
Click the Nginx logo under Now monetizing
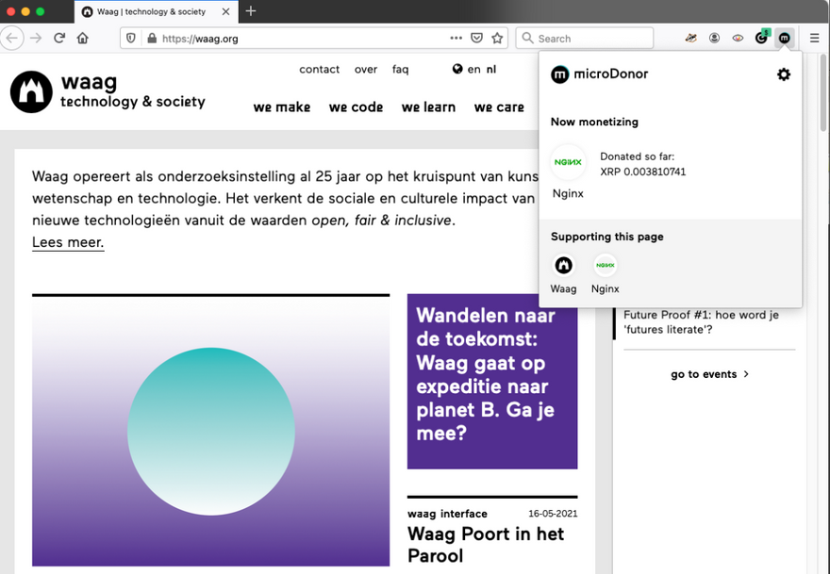[568, 163]
